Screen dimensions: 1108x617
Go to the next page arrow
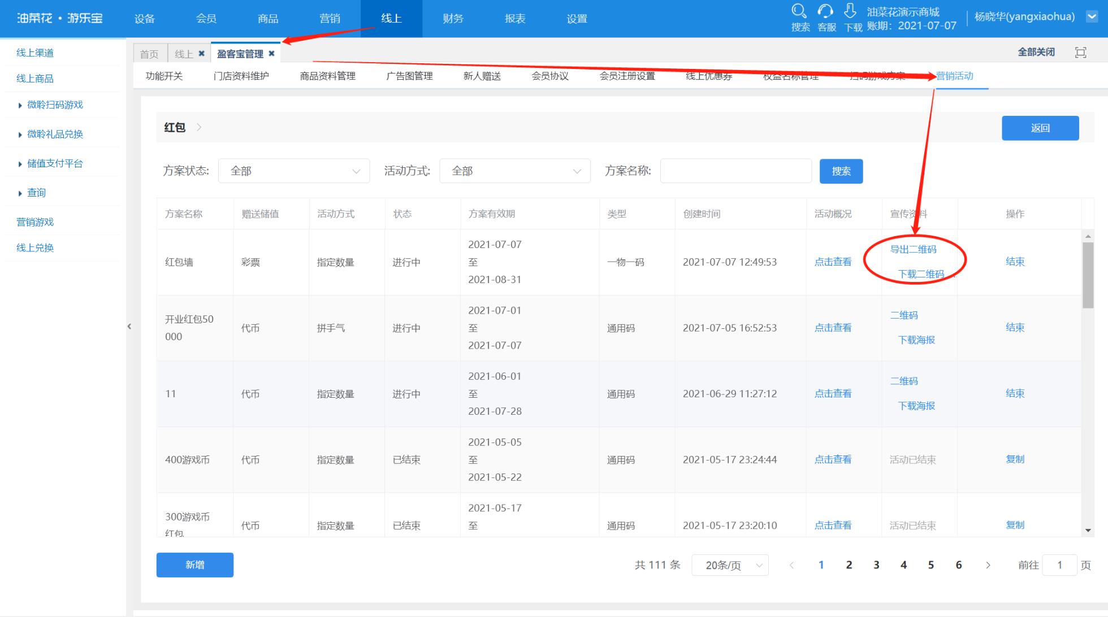point(988,565)
